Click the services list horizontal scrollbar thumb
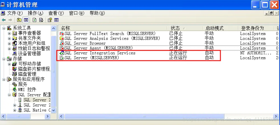280x125 pixels. tap(144, 116)
